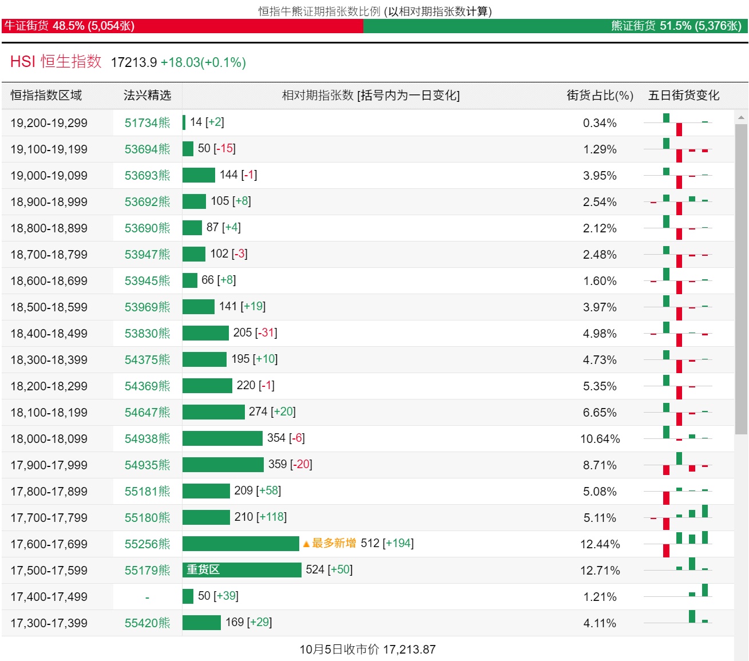Screen dimensions: 749x661
Task: Open the 51734熊 warrant link
Action: (147, 122)
